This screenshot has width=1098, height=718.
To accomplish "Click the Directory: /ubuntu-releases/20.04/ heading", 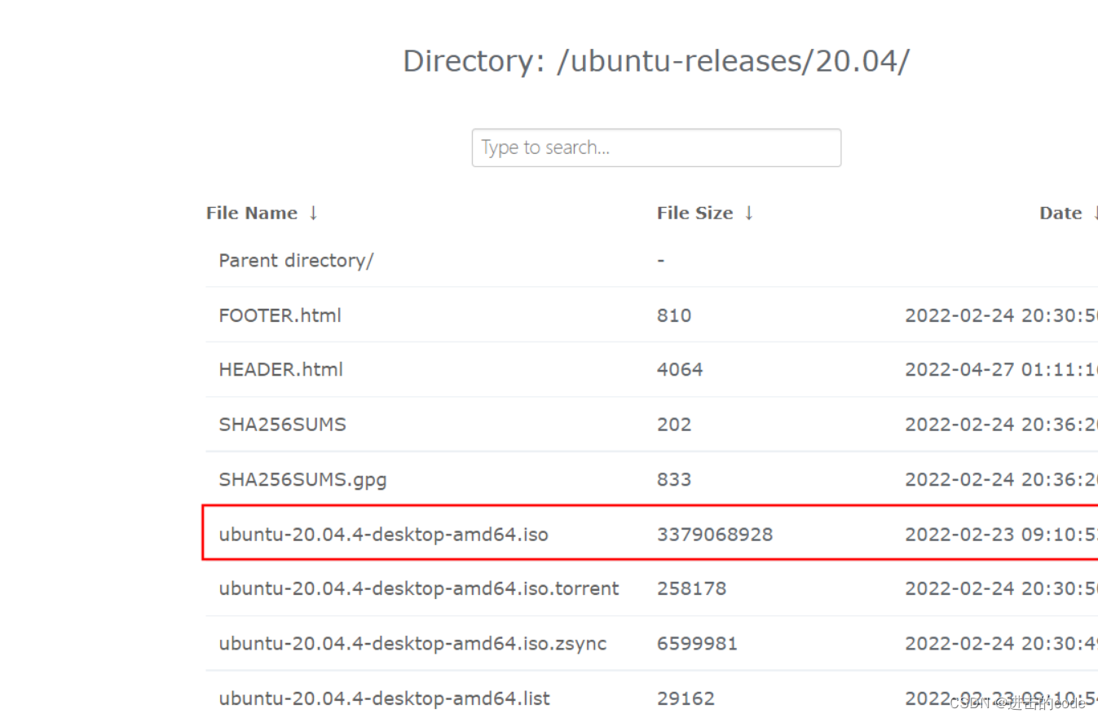I will click(656, 62).
